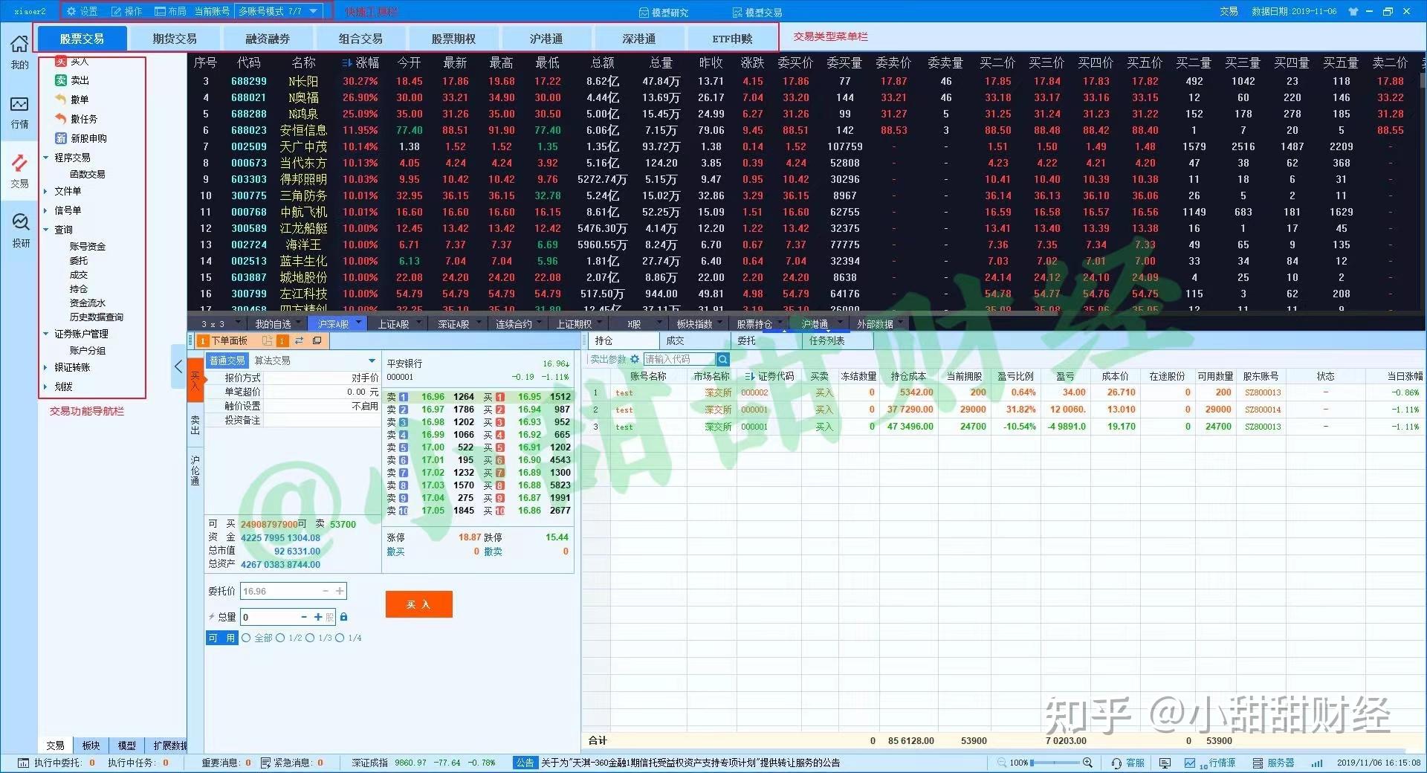Select the 交易 trading sidebar icon
Viewport: 1427px width, 773px height.
19,163
